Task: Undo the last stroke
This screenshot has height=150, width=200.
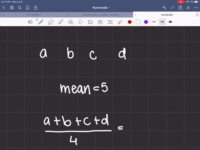Action: 165,7
